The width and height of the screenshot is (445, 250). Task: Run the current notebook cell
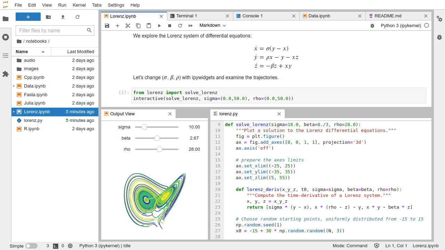tap(159, 25)
